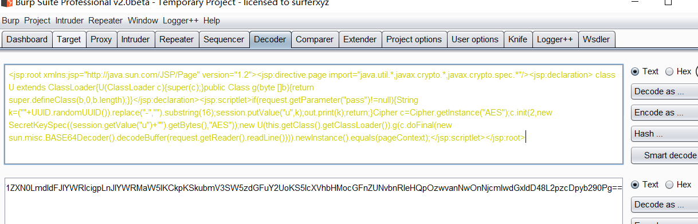This screenshot has width=698, height=224.
Task: Switch to the Sequencer tab
Action: click(x=223, y=39)
